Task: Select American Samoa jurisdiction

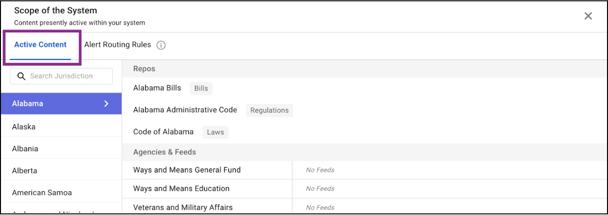Action: coord(42,193)
